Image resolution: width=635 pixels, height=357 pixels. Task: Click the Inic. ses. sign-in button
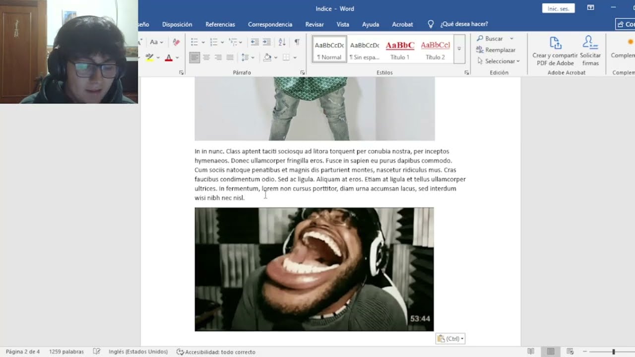click(x=559, y=8)
